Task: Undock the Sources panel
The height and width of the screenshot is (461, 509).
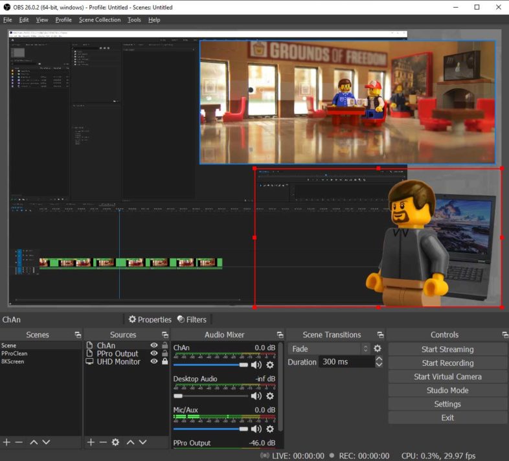Action: tap(165, 335)
